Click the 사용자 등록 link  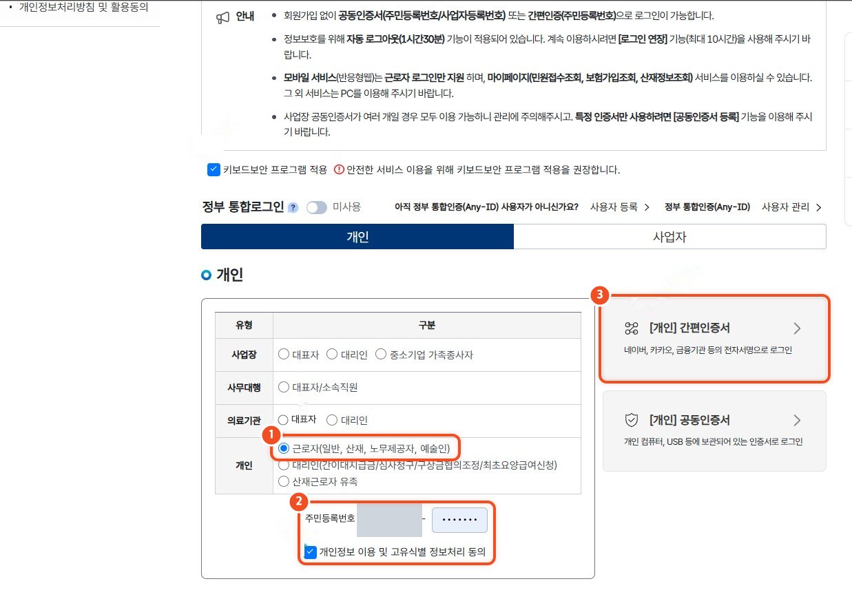coord(614,207)
